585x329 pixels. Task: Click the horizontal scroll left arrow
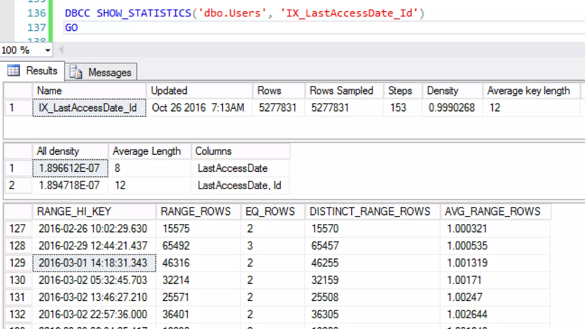click(x=61, y=50)
